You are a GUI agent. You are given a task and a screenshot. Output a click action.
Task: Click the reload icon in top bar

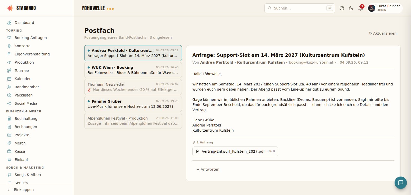click(x=342, y=8)
